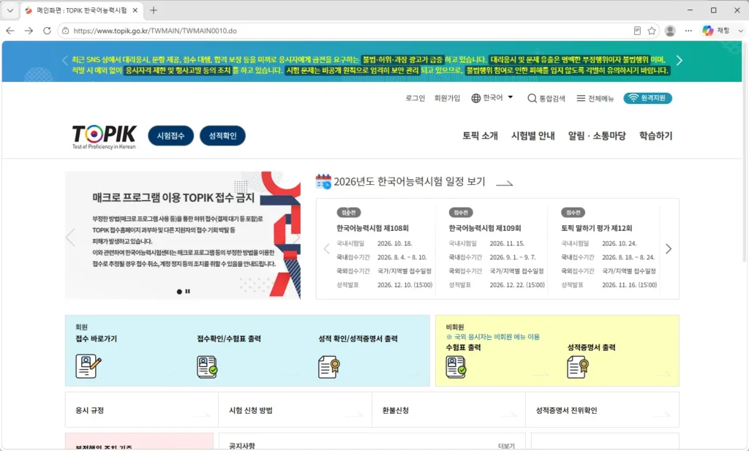Open 토픽 소개 menu
This screenshot has width=749, height=451.
click(480, 135)
